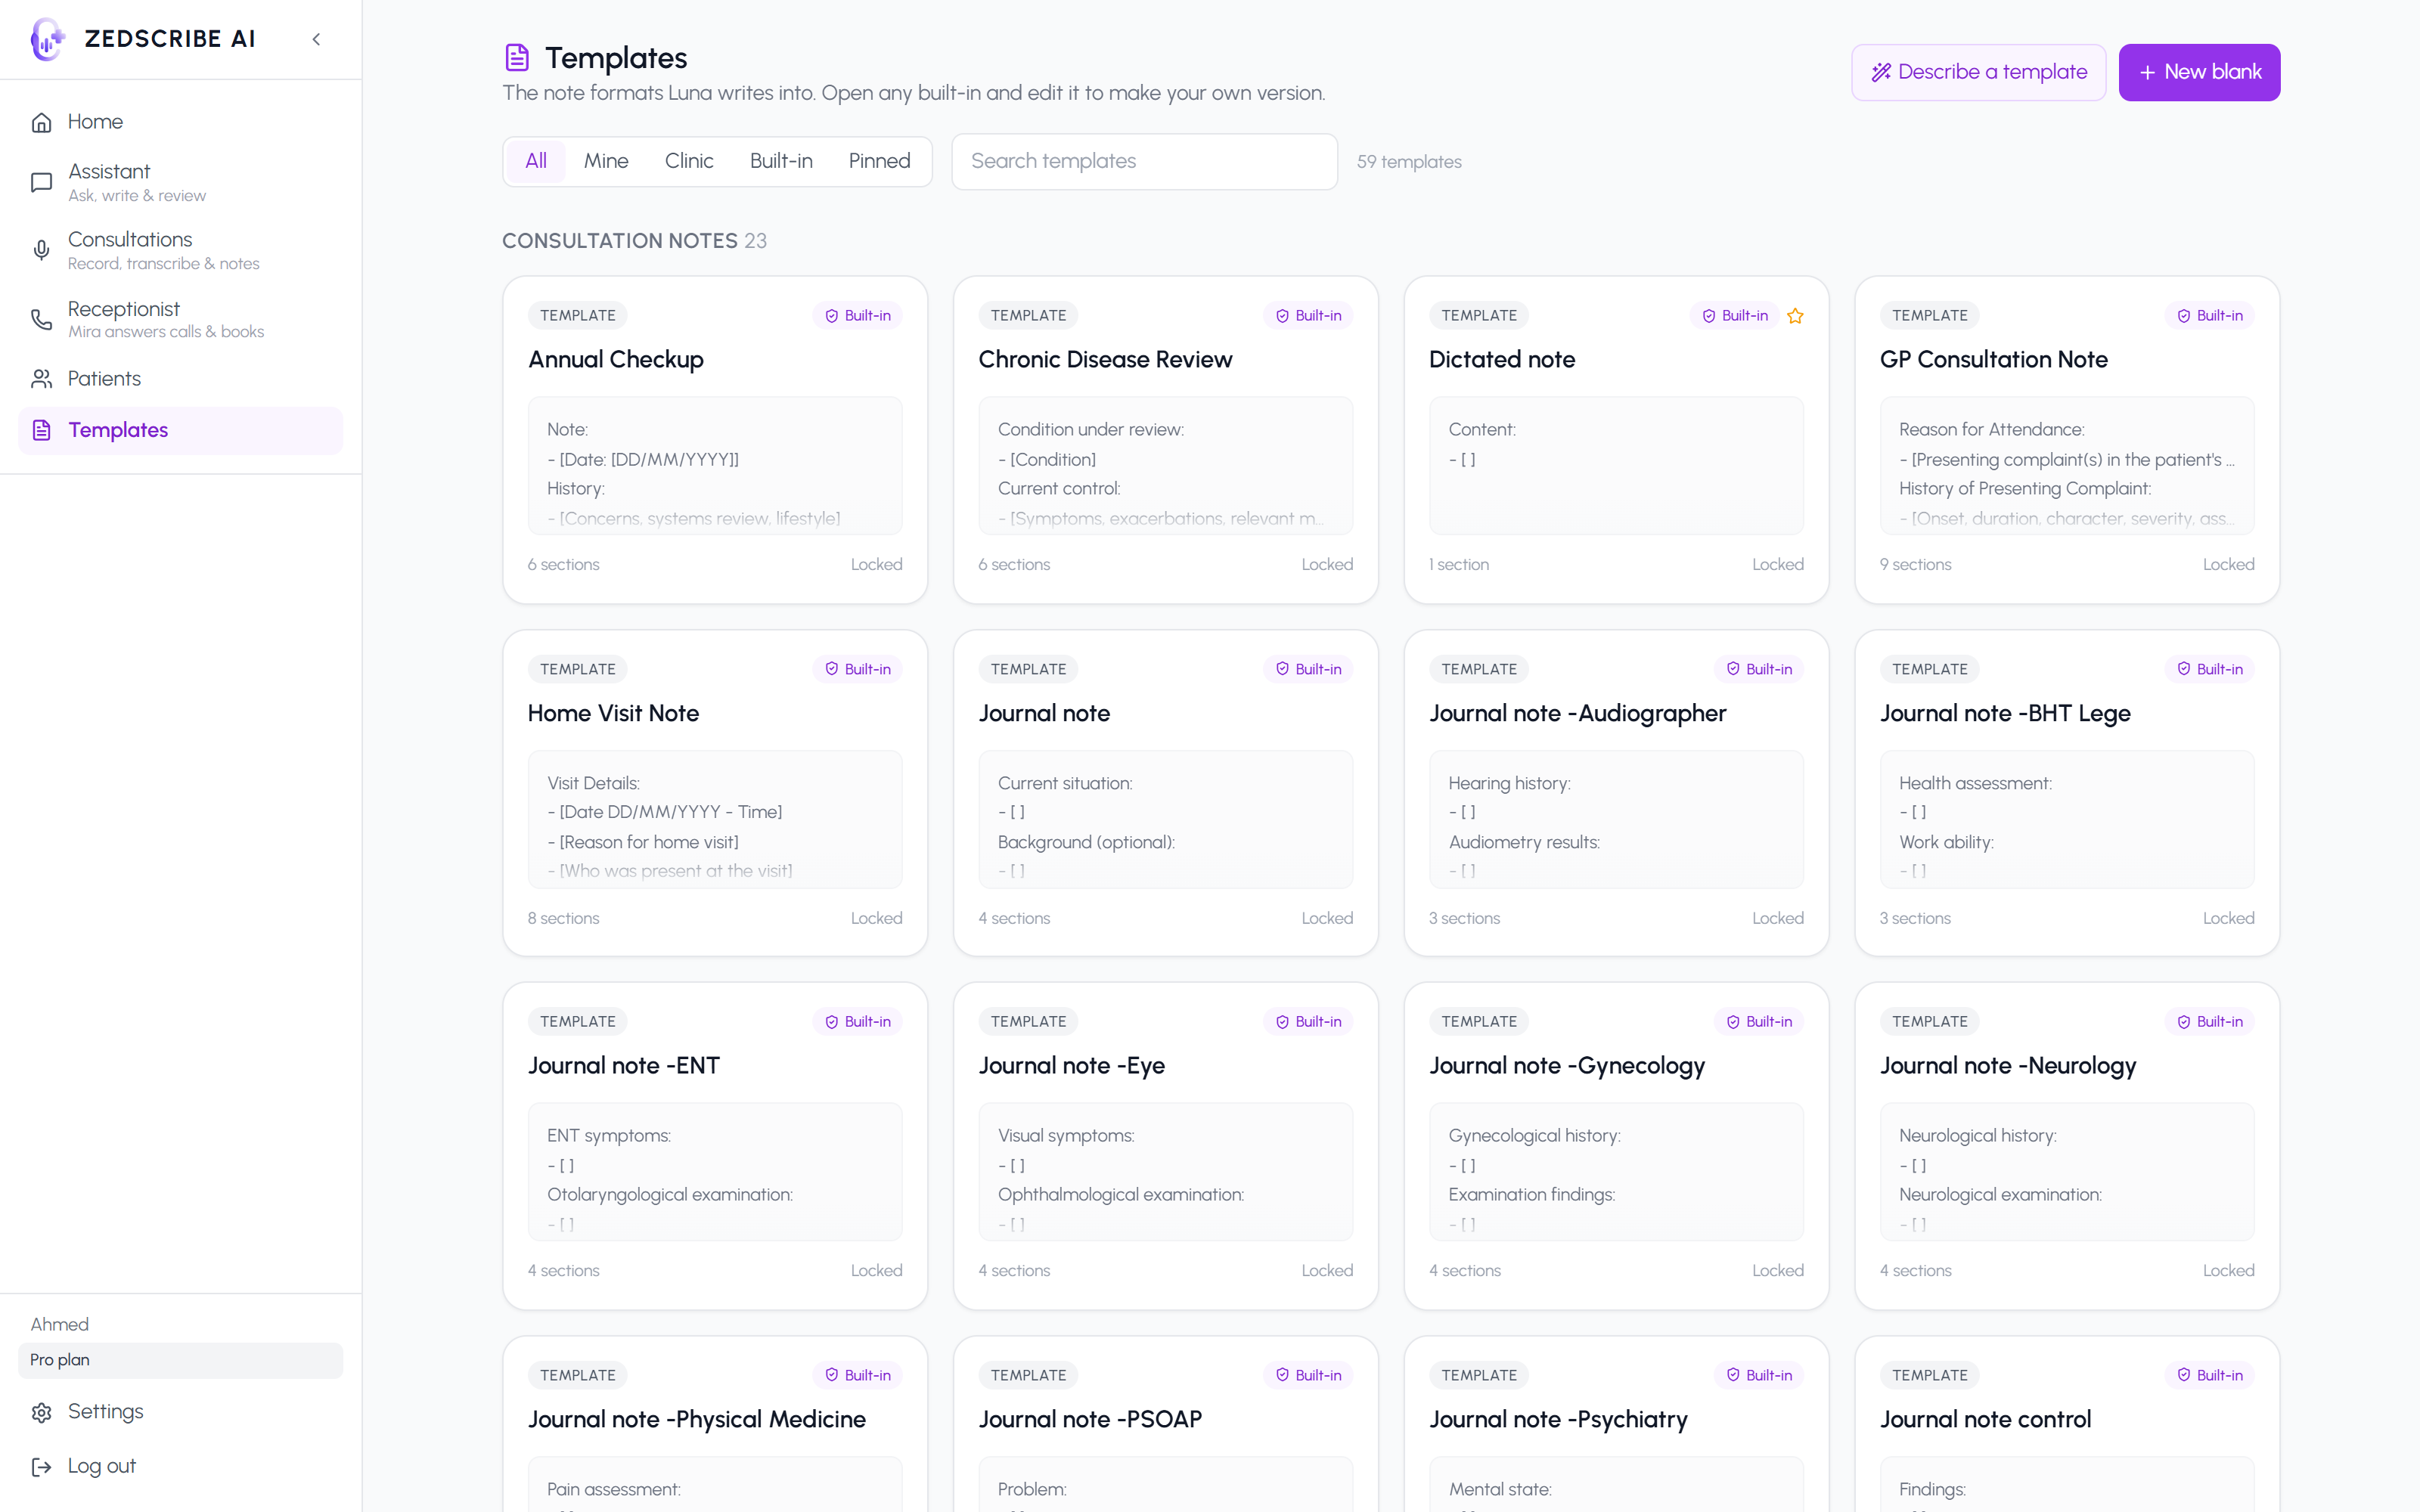Viewport: 2420px width, 1512px height.
Task: Open the Journal note control template
Action: (x=2067, y=1425)
